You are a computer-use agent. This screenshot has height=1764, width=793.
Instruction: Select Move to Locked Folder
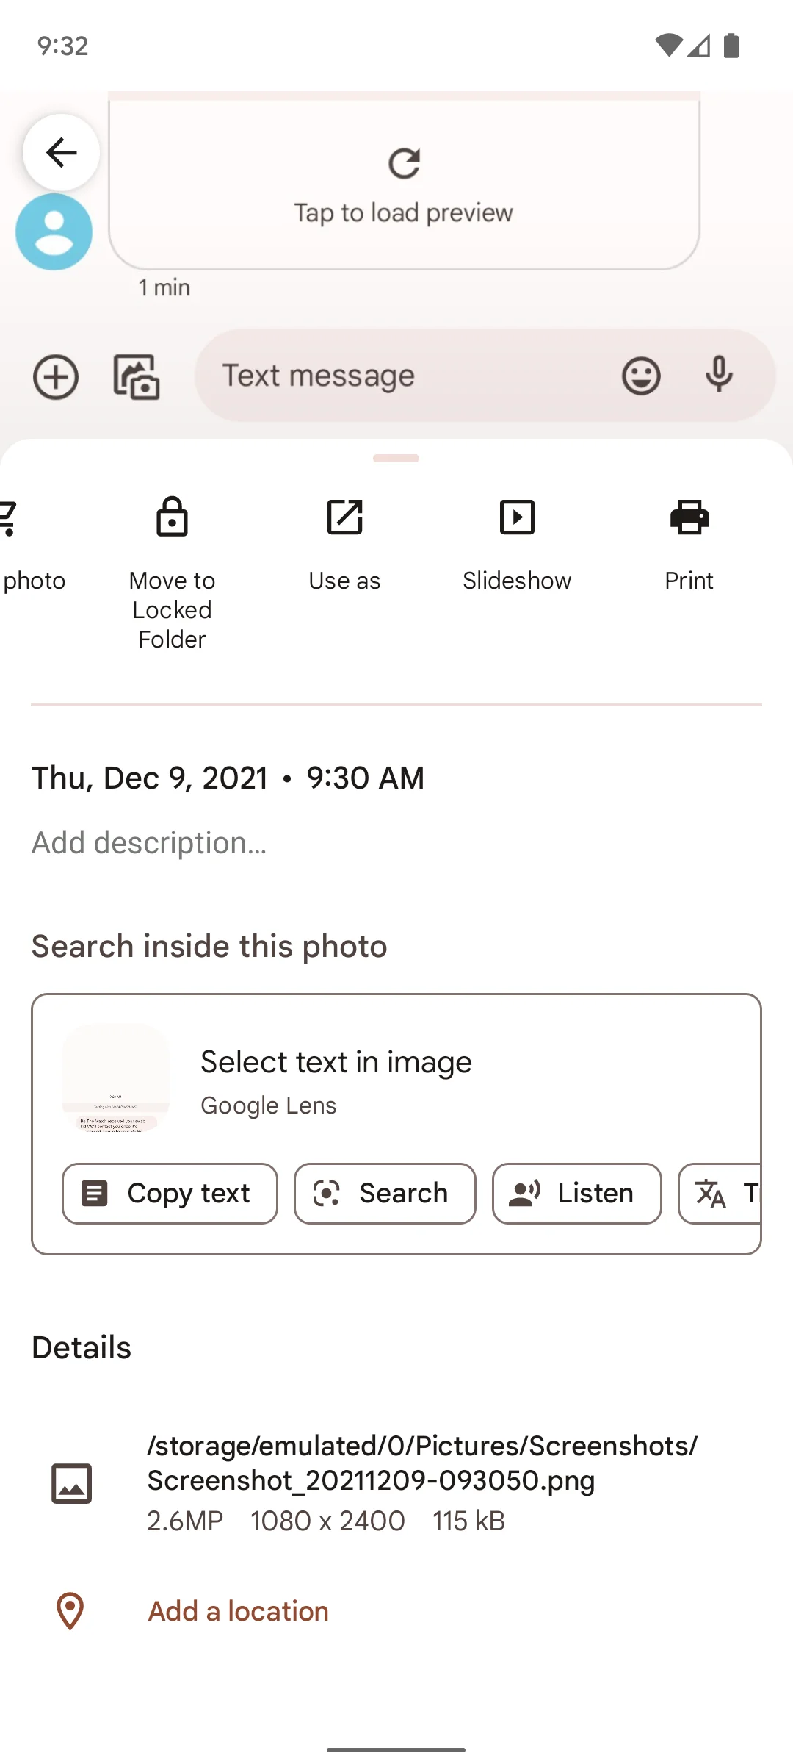173,573
